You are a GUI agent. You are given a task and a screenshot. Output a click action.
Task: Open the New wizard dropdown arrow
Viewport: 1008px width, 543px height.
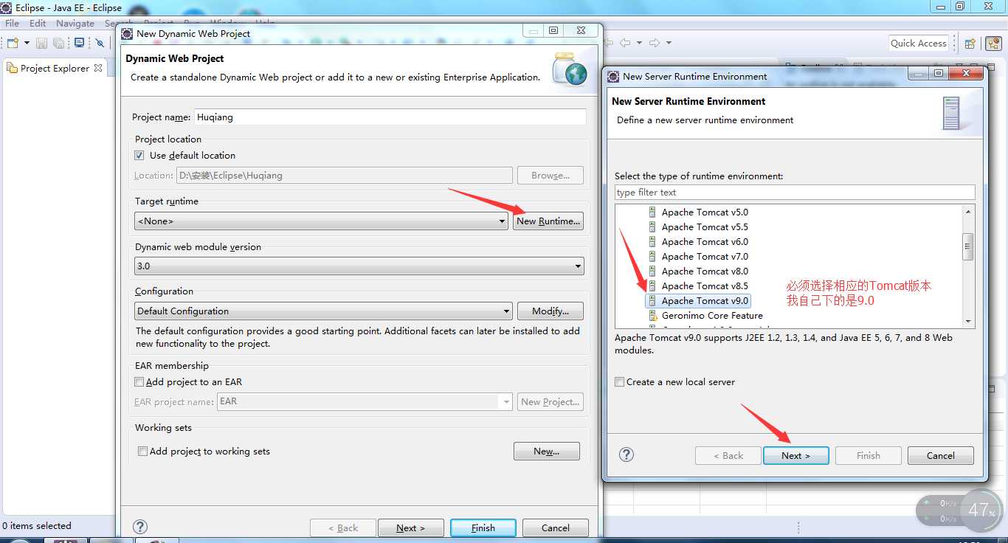pos(27,43)
